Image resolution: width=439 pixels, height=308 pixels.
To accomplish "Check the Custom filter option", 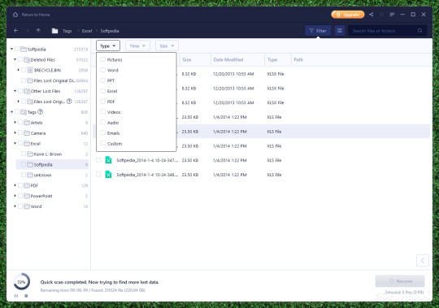I will pos(102,143).
